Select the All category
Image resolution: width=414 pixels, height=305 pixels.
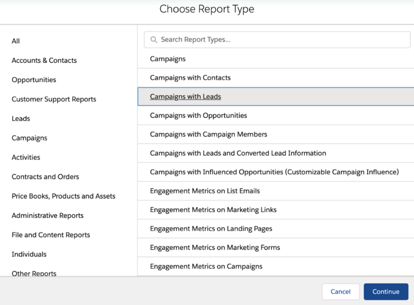16,41
